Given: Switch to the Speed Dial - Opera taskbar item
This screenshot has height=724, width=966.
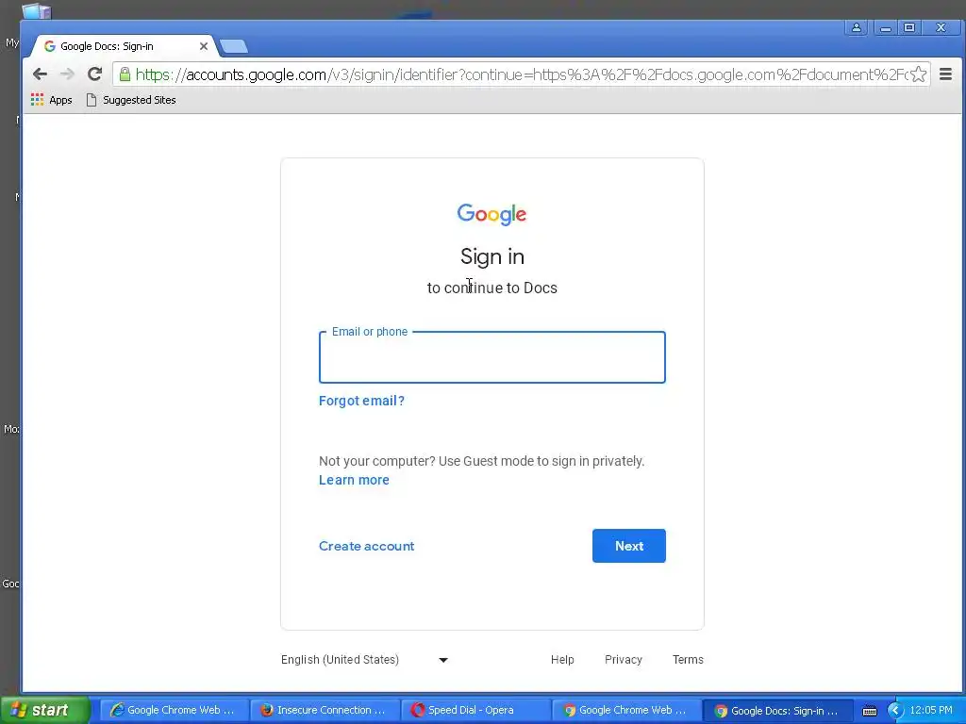Looking at the screenshot, I should tap(475, 711).
